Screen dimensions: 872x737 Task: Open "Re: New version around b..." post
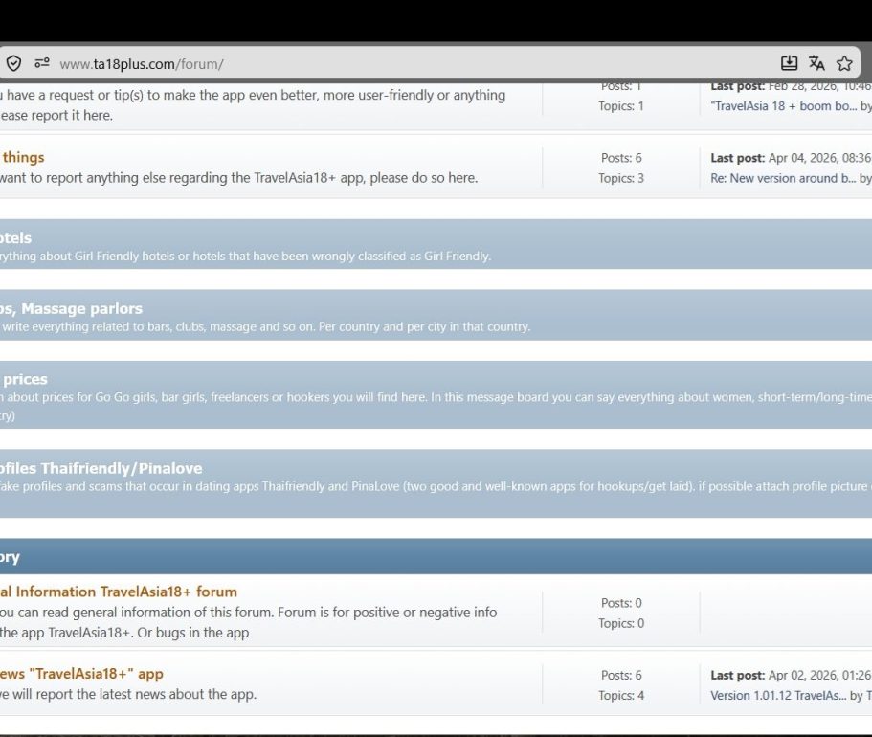783,178
